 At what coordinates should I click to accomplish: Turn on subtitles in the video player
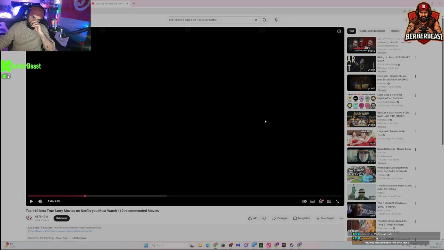click(313, 201)
